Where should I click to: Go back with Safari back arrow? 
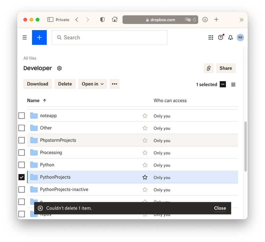pyautogui.click(x=77, y=20)
